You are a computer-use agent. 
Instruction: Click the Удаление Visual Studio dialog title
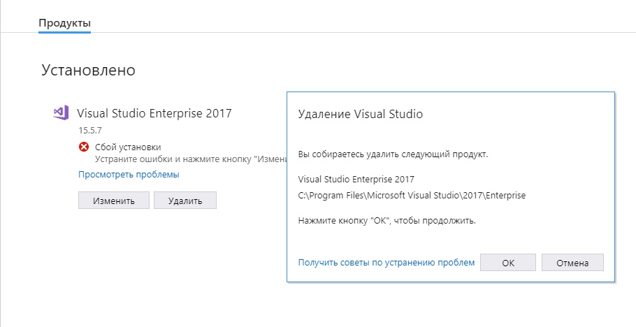(360, 113)
